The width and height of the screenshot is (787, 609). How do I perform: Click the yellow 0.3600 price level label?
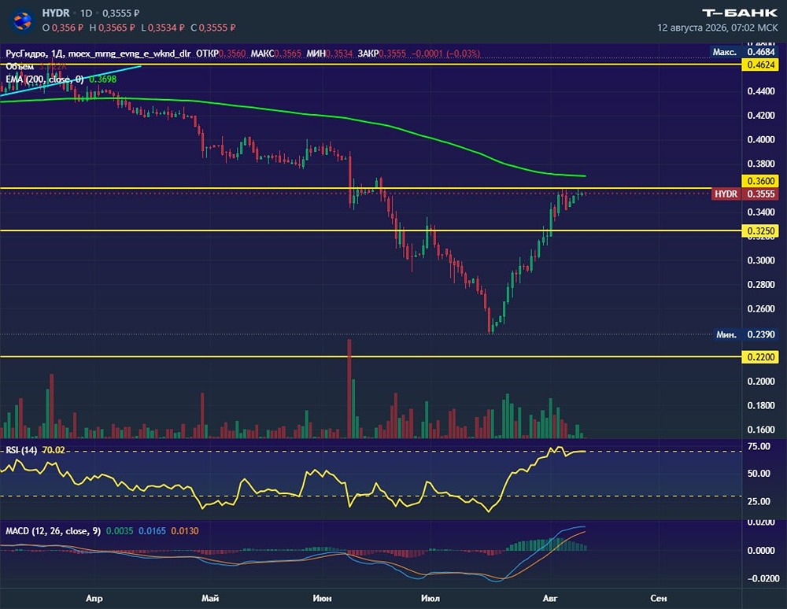pyautogui.click(x=760, y=181)
